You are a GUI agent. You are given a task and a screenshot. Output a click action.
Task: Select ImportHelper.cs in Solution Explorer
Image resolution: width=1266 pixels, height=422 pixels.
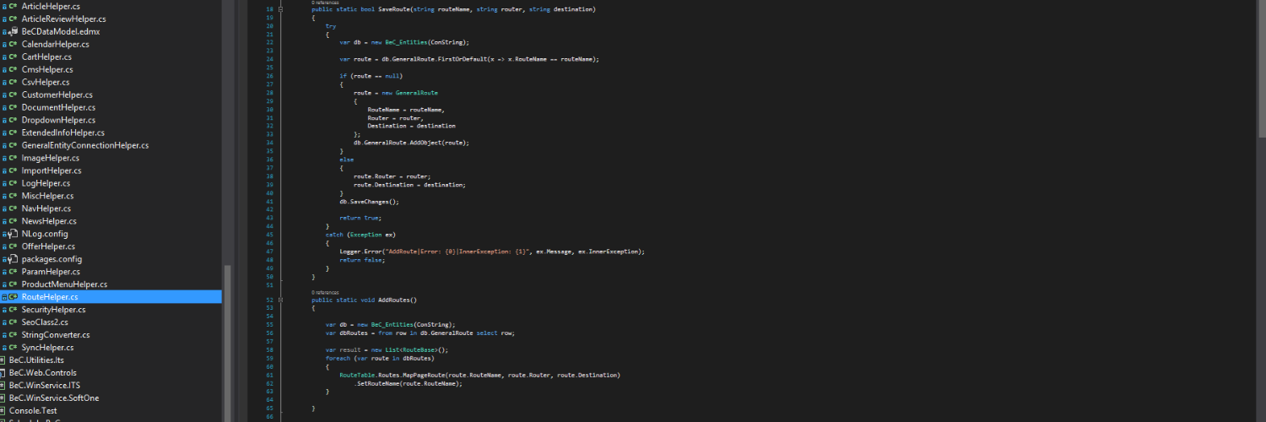tap(51, 170)
